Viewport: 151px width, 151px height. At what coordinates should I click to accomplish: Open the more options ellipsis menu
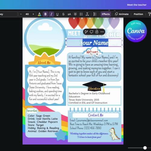tap(102, 32)
